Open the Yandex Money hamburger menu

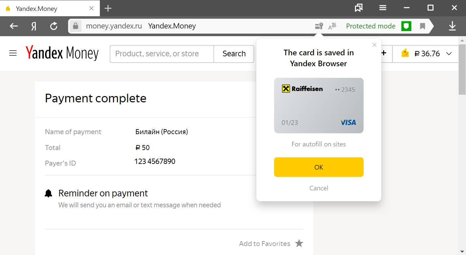pyautogui.click(x=13, y=53)
